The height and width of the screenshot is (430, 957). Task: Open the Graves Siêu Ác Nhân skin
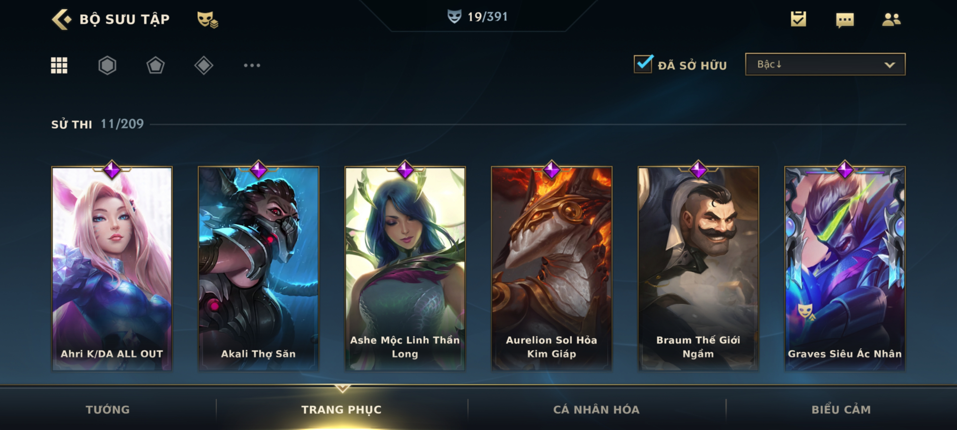click(845, 268)
